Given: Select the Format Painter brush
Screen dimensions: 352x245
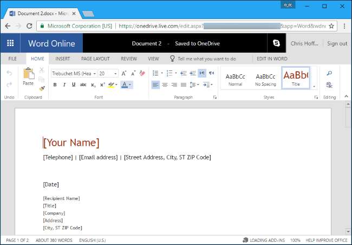Looking at the screenshot, I should tap(42, 88).
